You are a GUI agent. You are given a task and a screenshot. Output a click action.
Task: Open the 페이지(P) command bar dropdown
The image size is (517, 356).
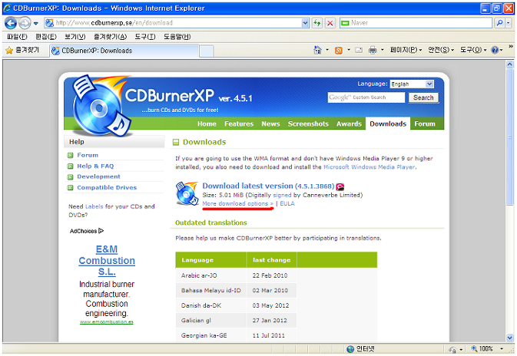point(406,50)
